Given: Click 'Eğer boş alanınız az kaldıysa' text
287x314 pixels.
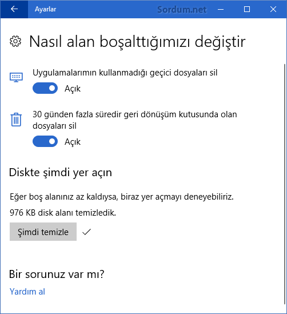Looking at the screenshot, I should [x=122, y=197].
